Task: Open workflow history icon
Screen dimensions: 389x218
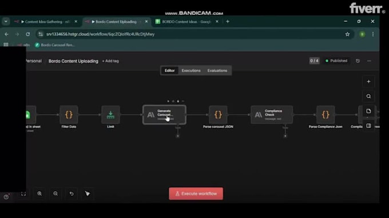Action: (x=358, y=61)
